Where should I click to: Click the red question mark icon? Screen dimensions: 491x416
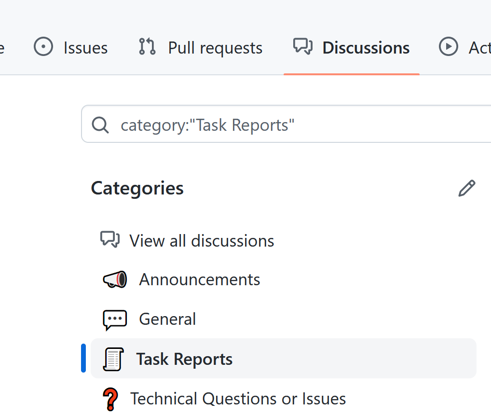point(110,400)
